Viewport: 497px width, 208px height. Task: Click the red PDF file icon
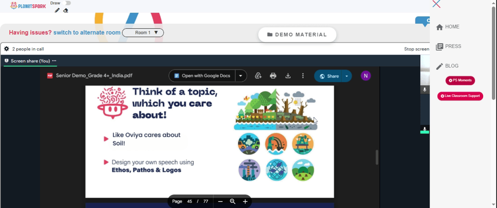pyautogui.click(x=50, y=75)
